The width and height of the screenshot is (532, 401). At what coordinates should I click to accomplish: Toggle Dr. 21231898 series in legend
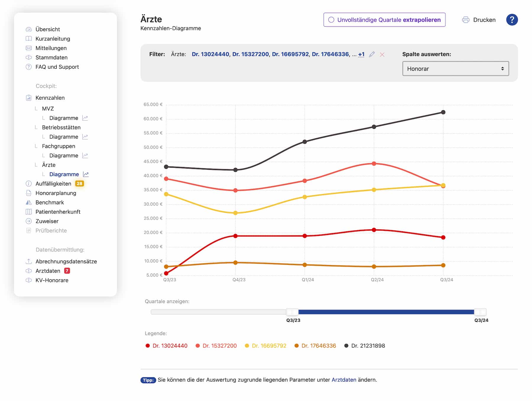[365, 346]
